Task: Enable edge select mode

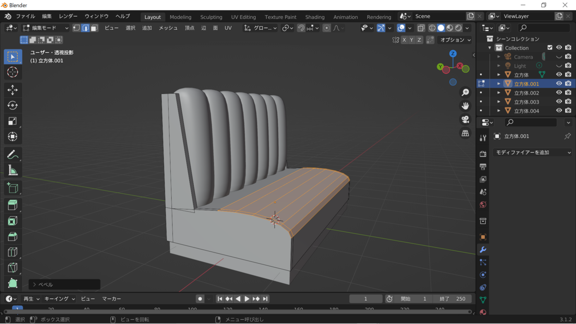Action: (x=85, y=28)
